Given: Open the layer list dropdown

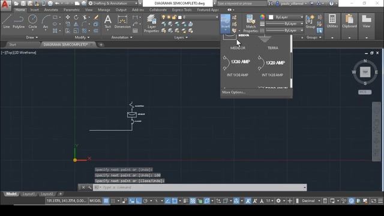Looking at the screenshot, I should pos(190,17).
